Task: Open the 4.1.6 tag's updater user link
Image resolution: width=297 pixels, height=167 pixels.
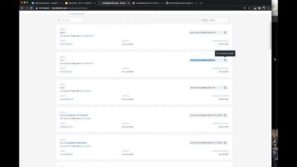Action: pos(88,64)
